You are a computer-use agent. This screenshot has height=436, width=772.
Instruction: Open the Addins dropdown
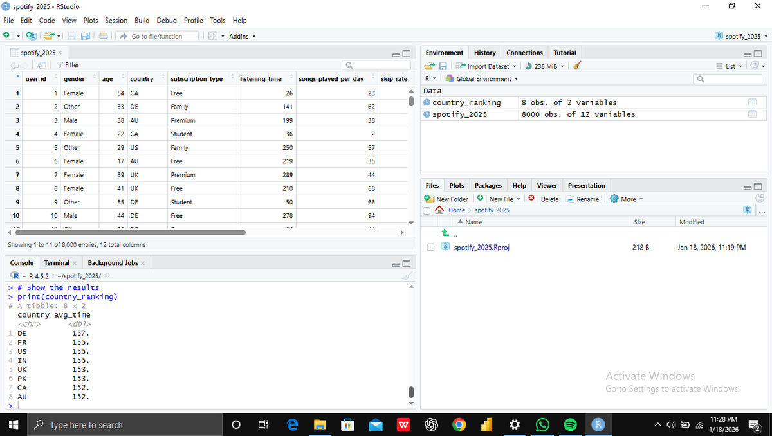click(243, 36)
